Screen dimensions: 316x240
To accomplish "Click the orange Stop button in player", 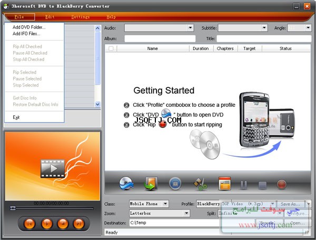I will [x=63, y=223].
